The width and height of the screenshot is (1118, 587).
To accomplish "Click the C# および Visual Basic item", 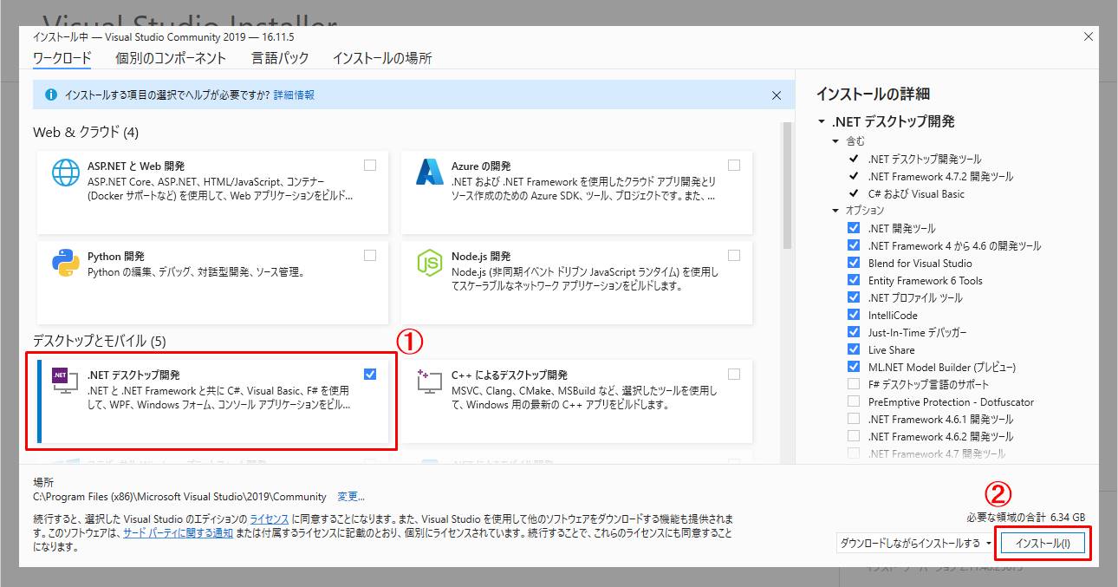I will pos(916,193).
